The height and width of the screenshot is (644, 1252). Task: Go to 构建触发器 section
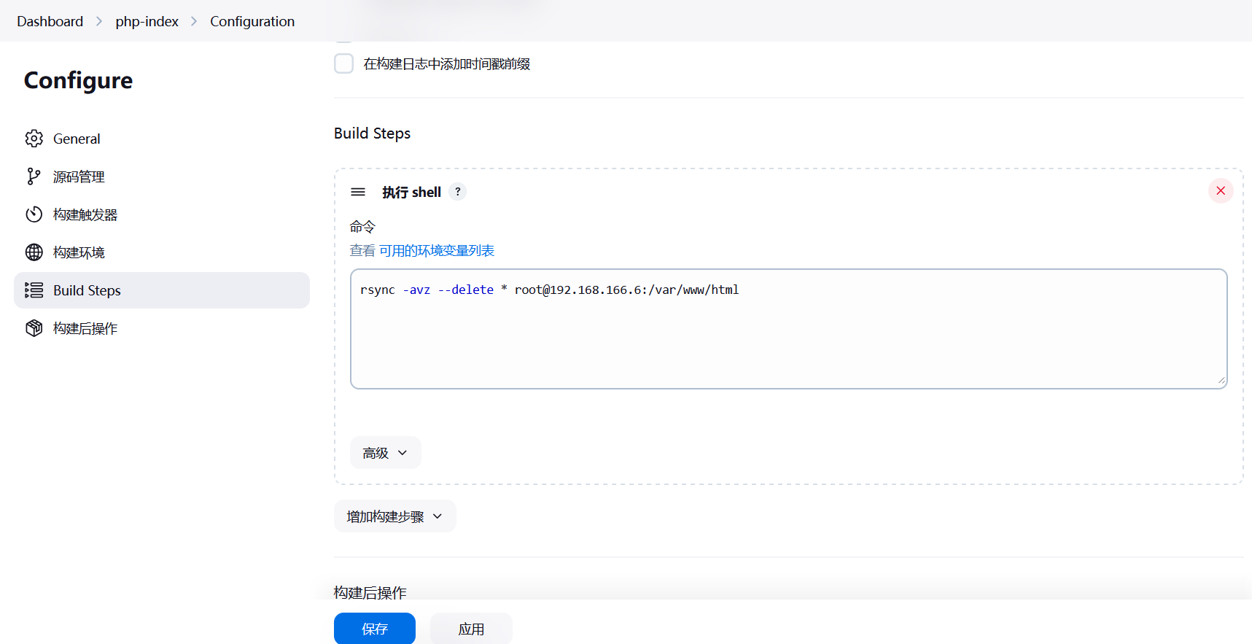(x=162, y=214)
